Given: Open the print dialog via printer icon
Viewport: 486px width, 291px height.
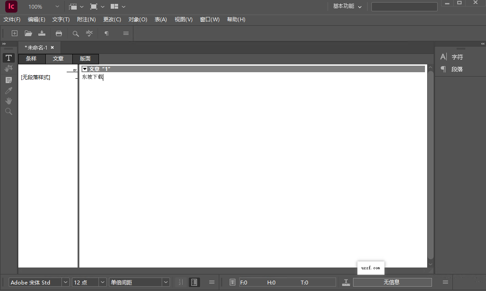Looking at the screenshot, I should (x=59, y=33).
